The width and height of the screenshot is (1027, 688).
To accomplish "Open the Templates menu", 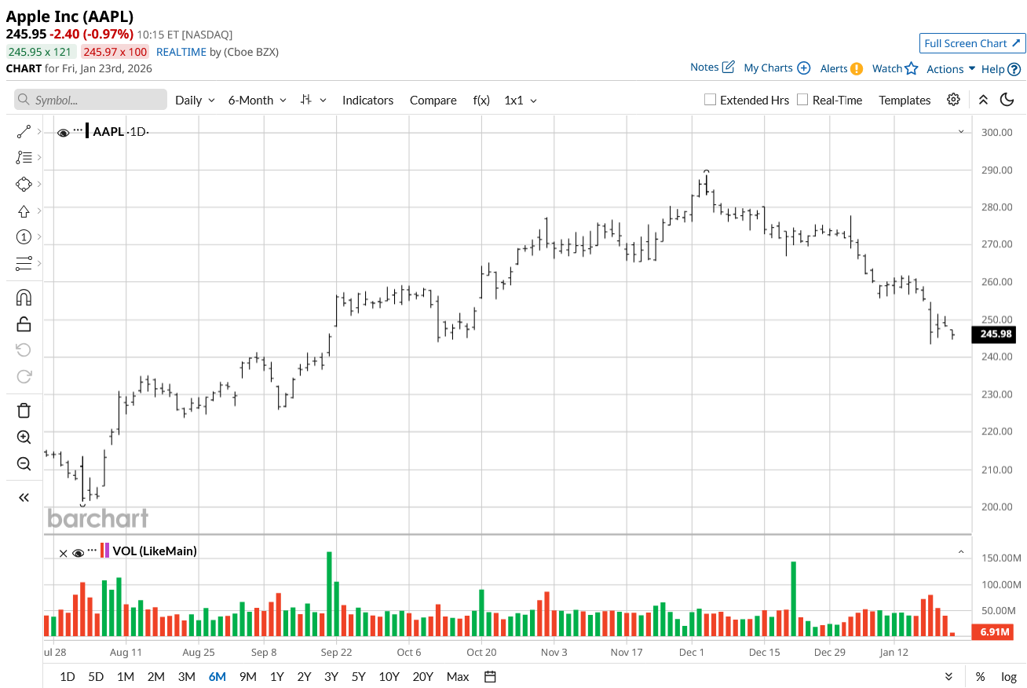I will (905, 100).
